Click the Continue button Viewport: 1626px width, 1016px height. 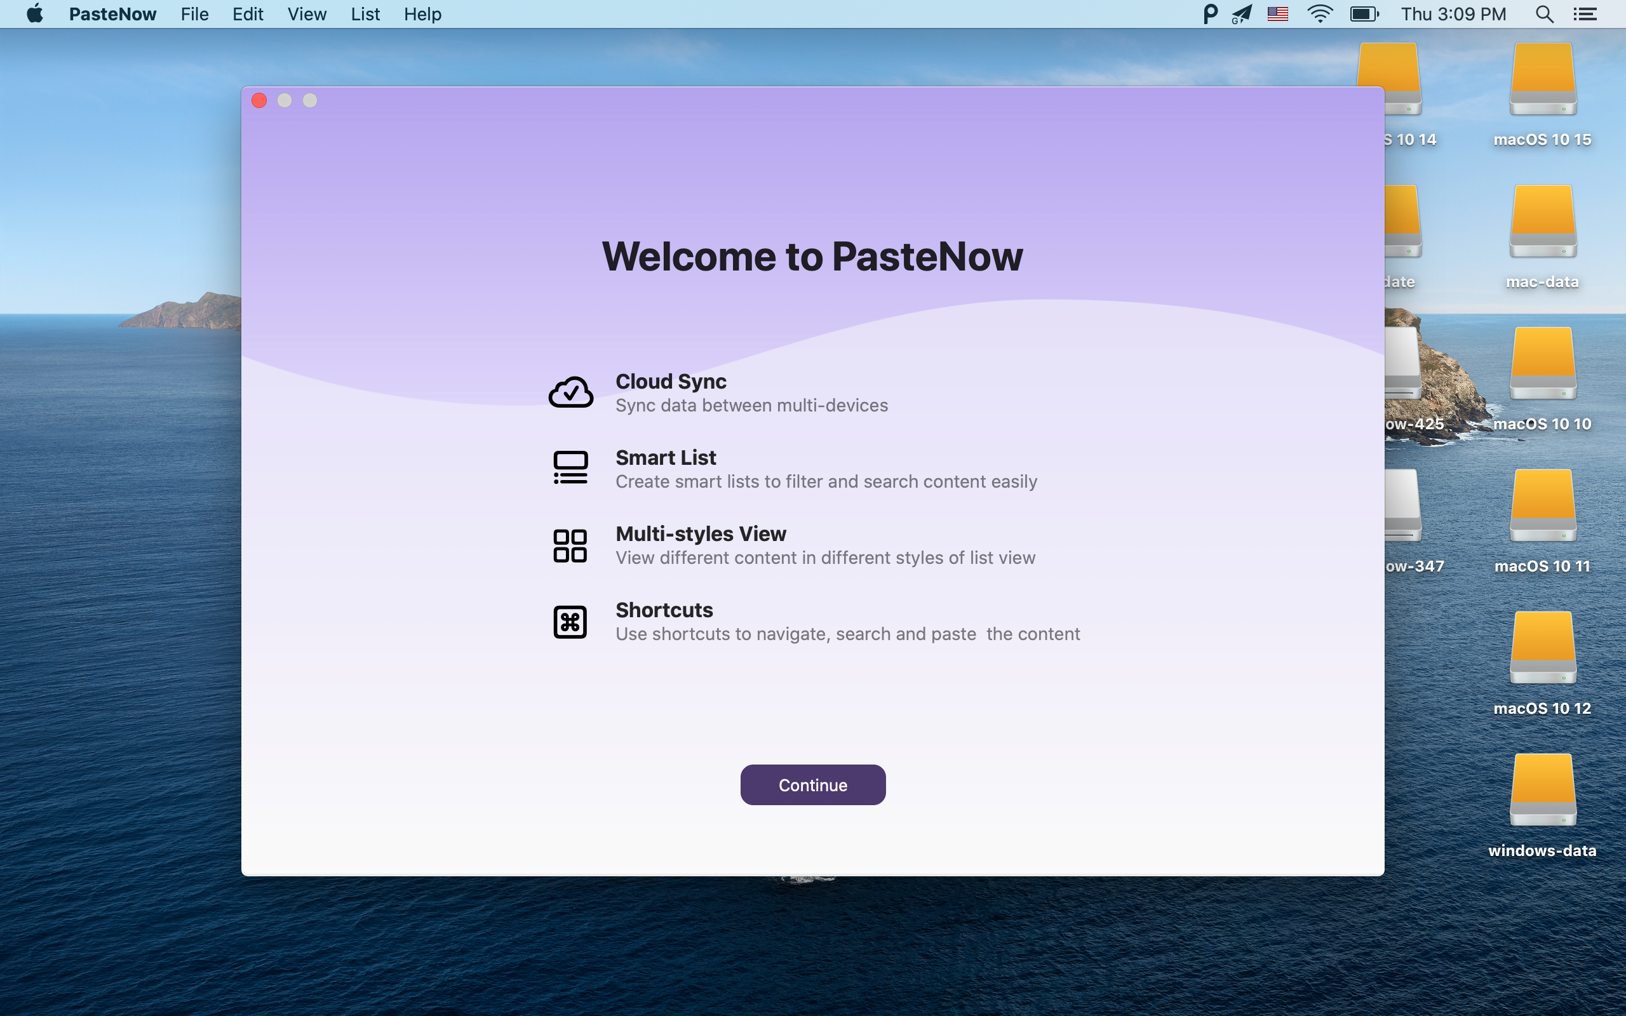(812, 784)
